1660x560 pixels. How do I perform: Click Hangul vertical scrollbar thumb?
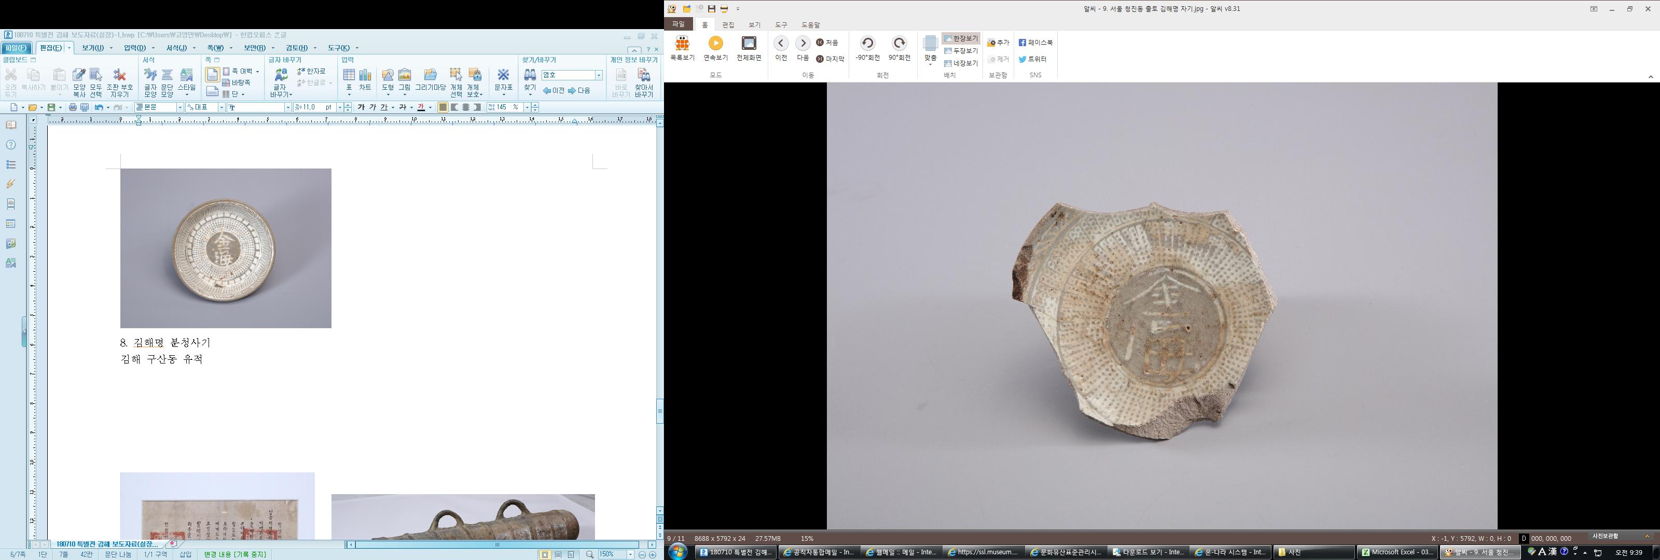click(x=660, y=411)
